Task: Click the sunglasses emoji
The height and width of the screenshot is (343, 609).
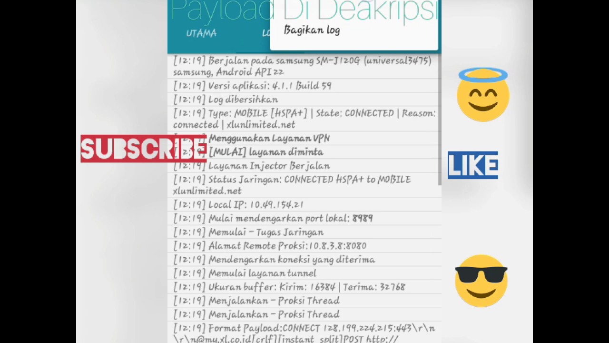Action: pos(481,281)
